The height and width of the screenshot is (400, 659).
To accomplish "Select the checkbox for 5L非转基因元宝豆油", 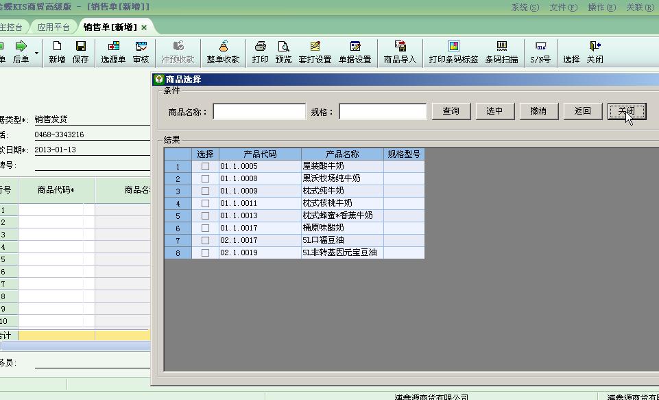I will pyautogui.click(x=205, y=252).
